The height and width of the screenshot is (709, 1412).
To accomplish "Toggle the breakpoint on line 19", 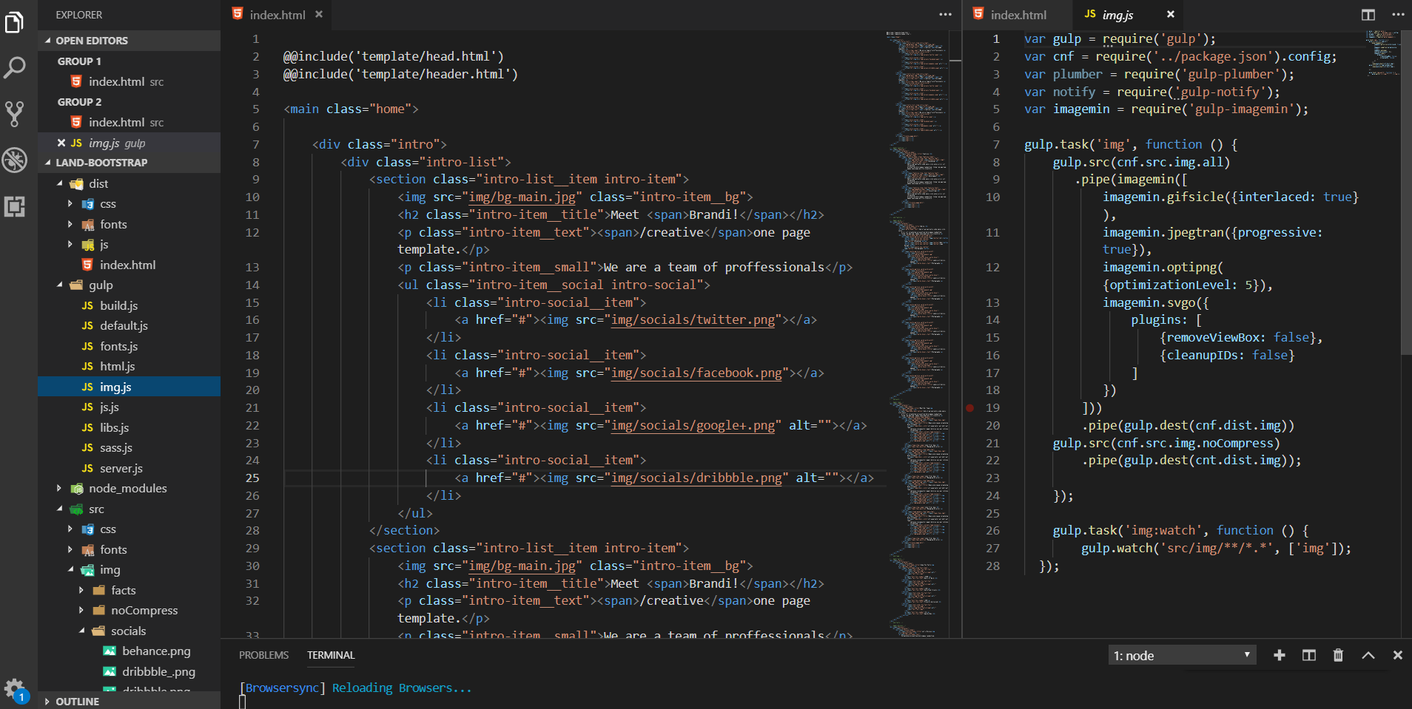I will coord(970,407).
